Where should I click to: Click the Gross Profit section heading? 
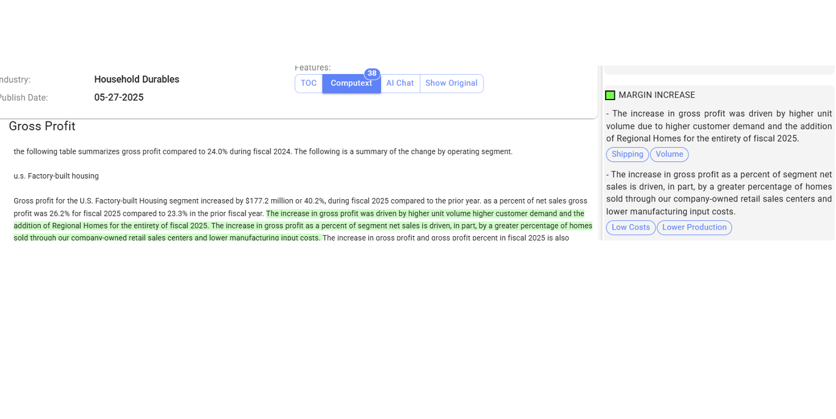[42, 126]
